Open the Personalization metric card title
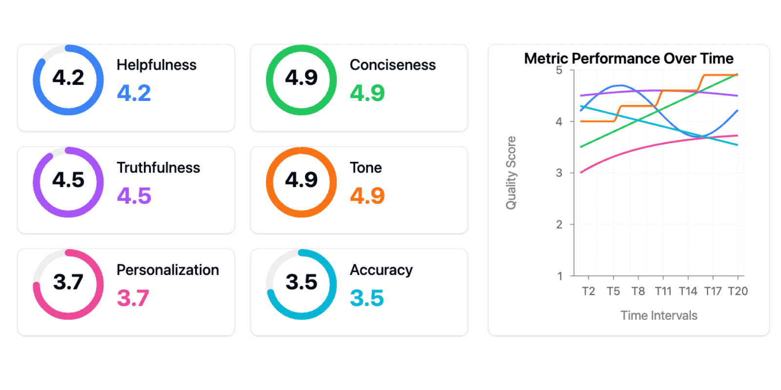Viewport: 781px width, 390px height. 168,270
